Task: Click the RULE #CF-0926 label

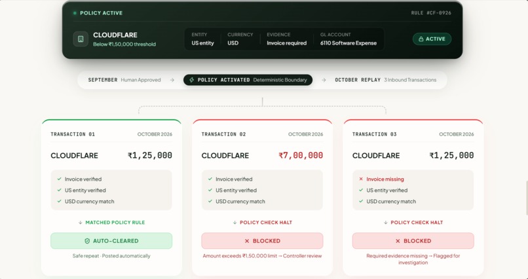Action: click(x=431, y=13)
